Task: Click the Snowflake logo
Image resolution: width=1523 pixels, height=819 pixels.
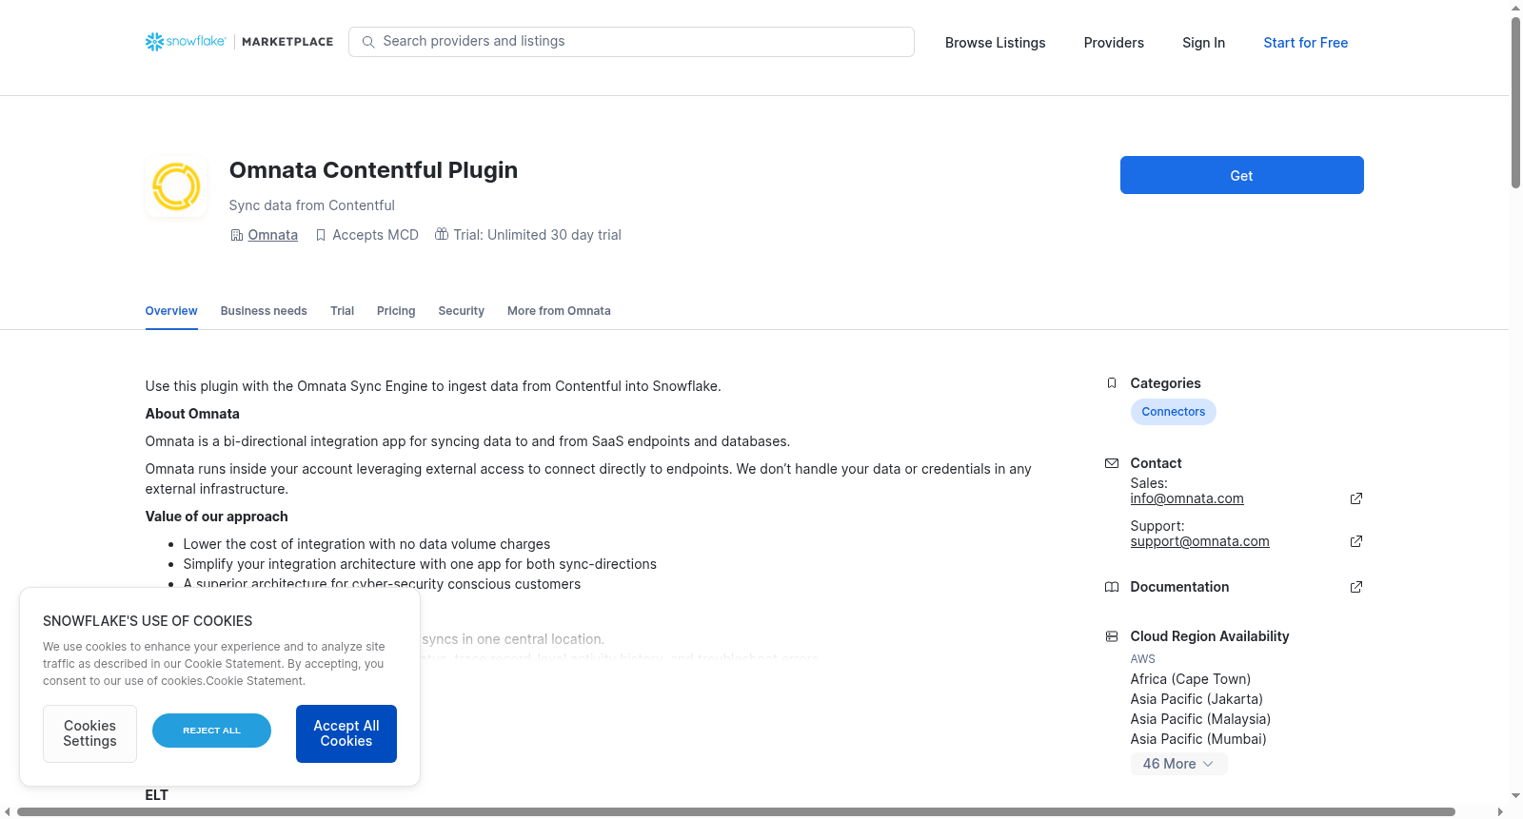Action: click(186, 42)
